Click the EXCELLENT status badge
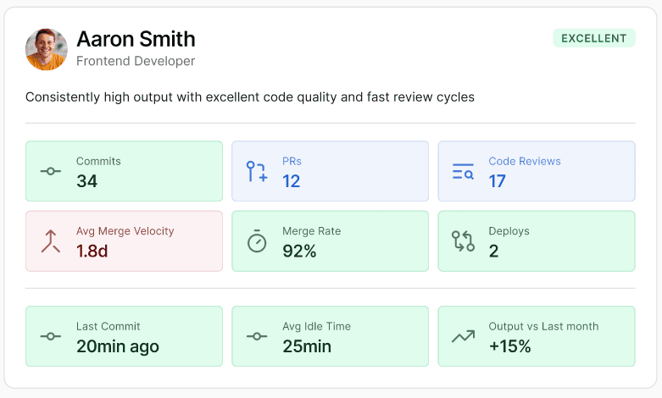Image resolution: width=662 pixels, height=398 pixels. (x=594, y=38)
